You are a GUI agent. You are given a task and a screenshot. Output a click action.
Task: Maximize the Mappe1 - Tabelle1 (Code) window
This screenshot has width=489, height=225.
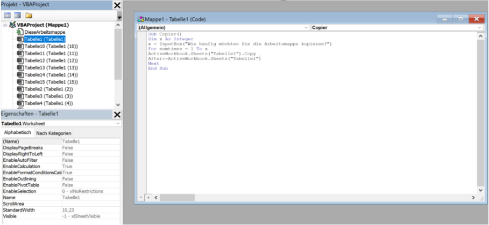pos(460,19)
